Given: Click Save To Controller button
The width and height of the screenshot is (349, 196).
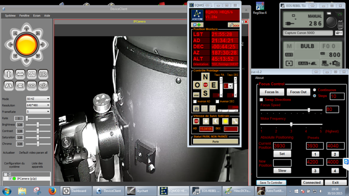Looking at the screenshot, I should [x=271, y=182].
